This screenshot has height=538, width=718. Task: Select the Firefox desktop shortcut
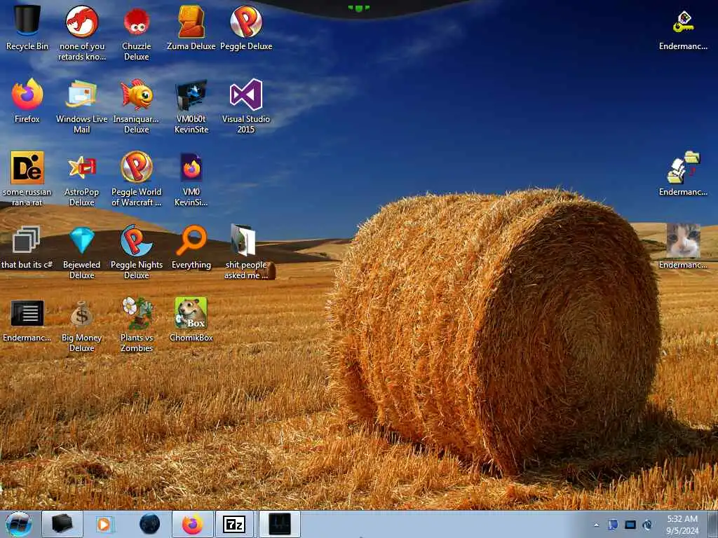click(x=27, y=101)
